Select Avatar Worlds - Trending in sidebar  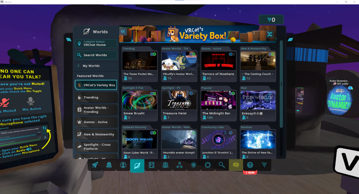(96, 110)
